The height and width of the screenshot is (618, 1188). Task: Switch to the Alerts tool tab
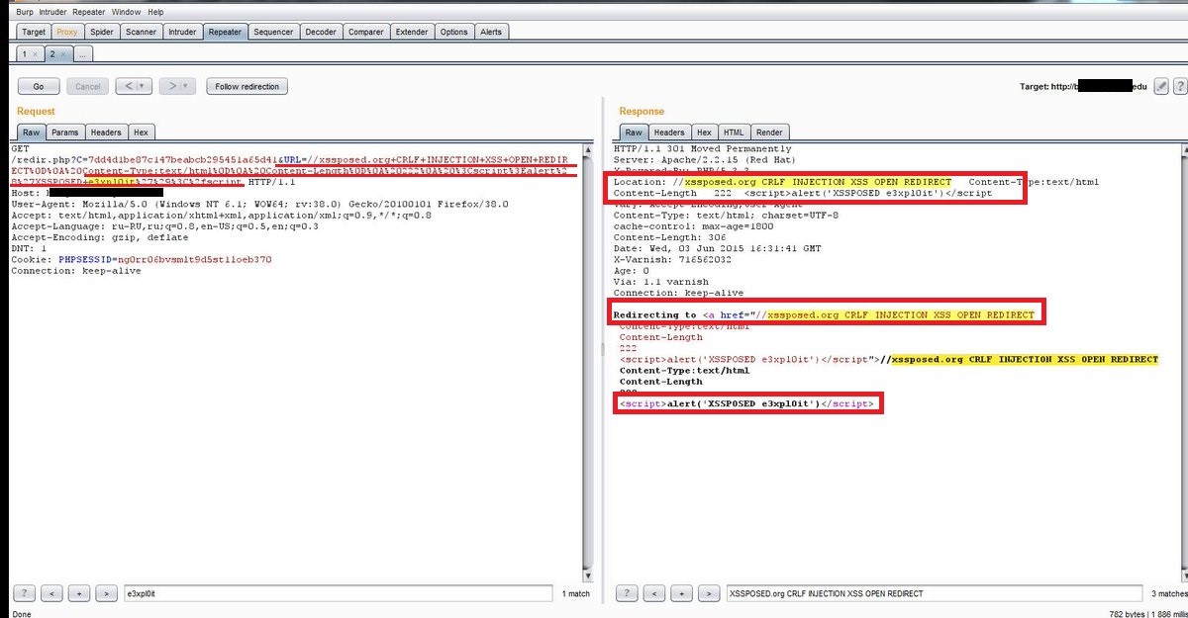[490, 32]
